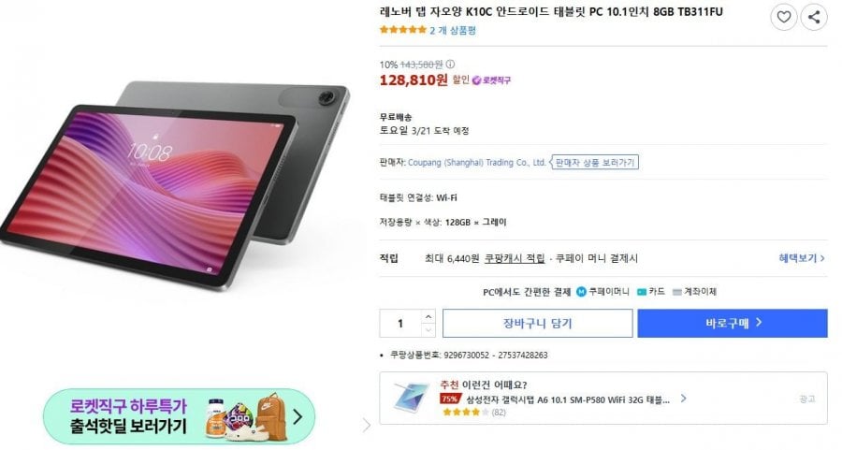Increase quantity with the up arrow
The width and height of the screenshot is (842, 450).
pyautogui.click(x=428, y=316)
